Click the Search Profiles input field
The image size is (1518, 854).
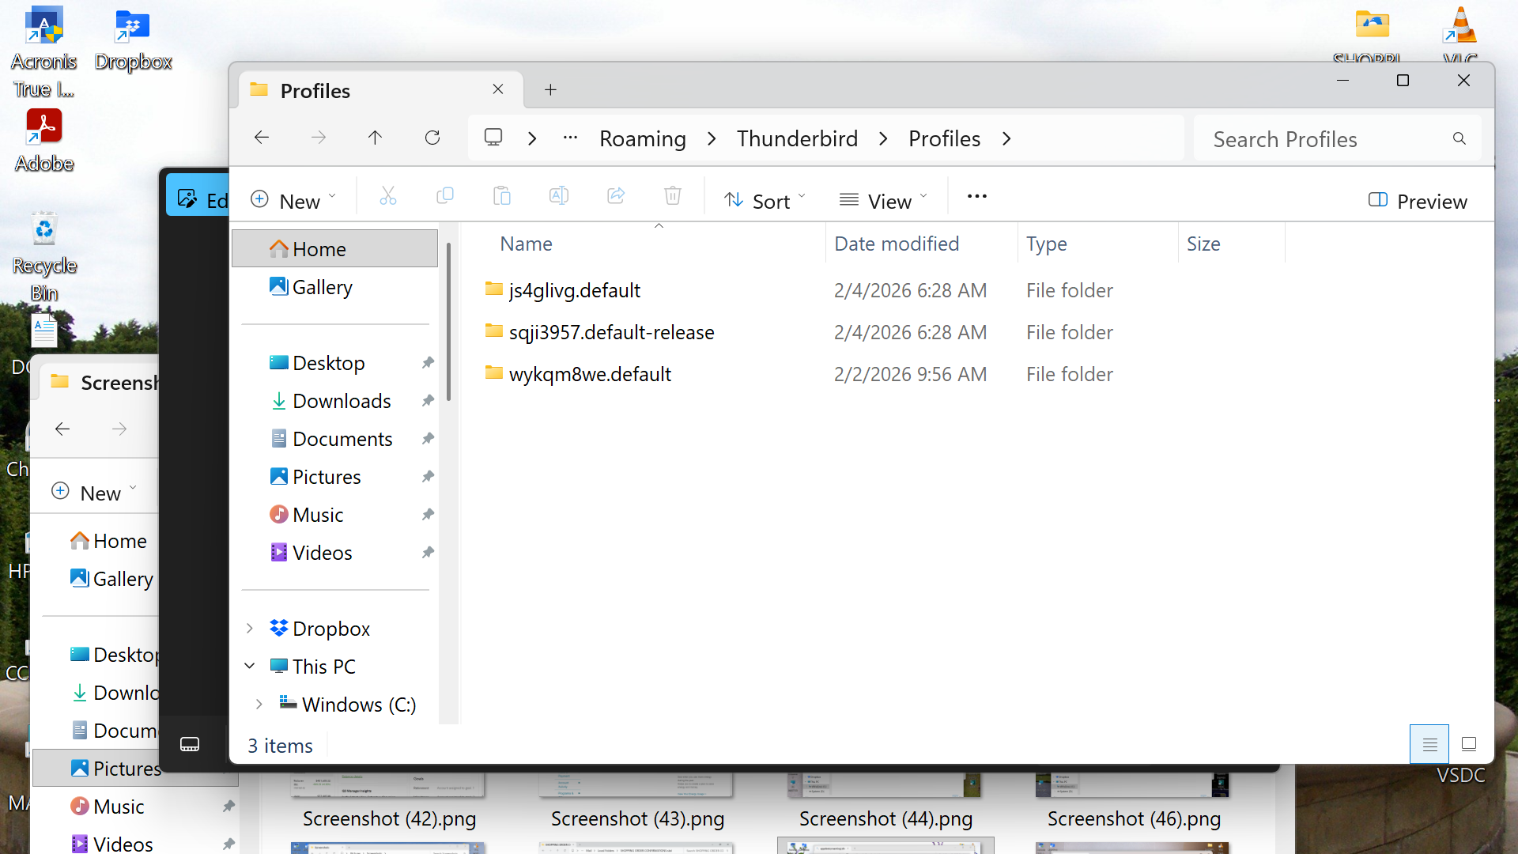(1328, 140)
